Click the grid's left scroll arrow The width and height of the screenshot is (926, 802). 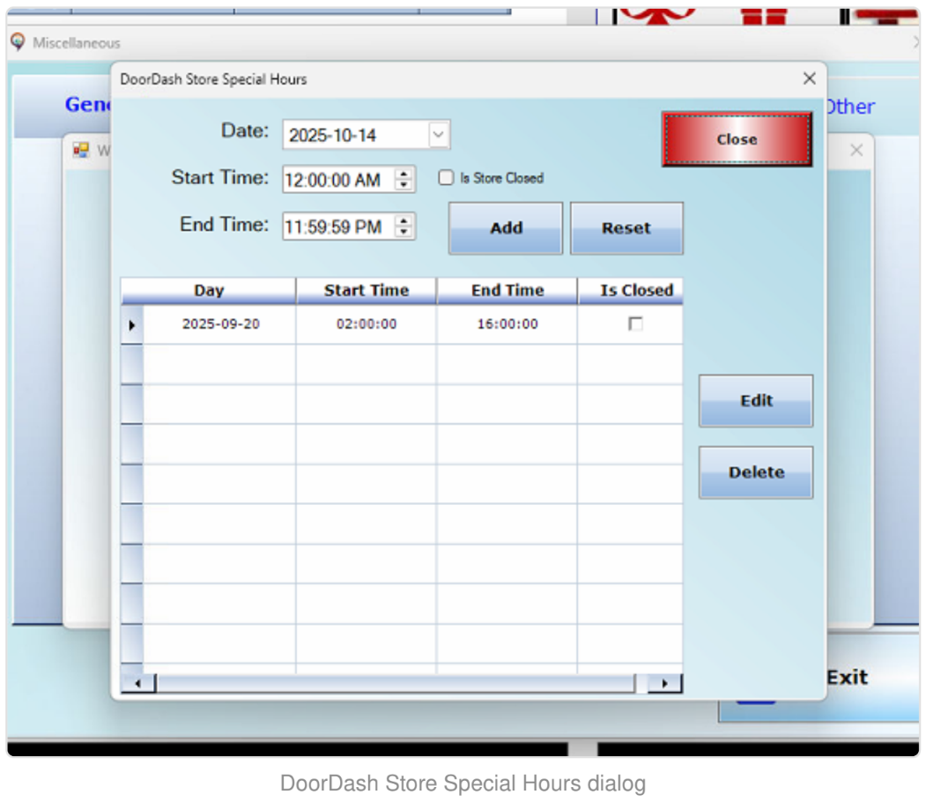pos(138,683)
